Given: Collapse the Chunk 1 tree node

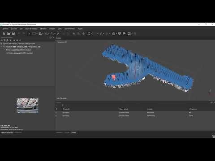Looking at the screenshot, I should pyautogui.click(x=1, y=47).
